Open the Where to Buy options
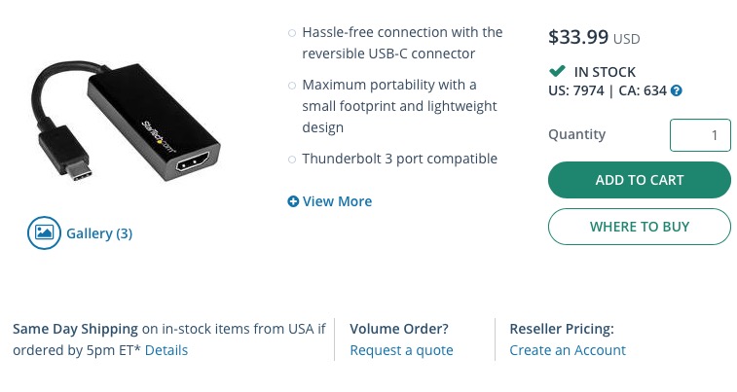Screen dimensions: 737x392 (x=640, y=227)
